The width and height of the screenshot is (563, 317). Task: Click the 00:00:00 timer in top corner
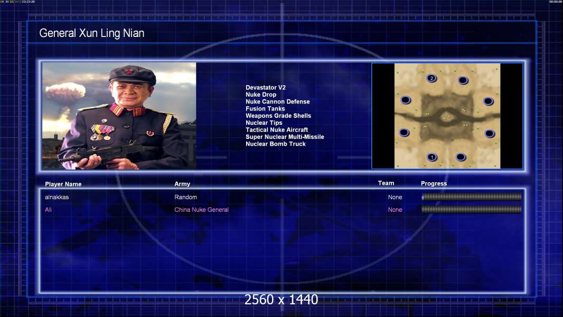click(x=556, y=2)
